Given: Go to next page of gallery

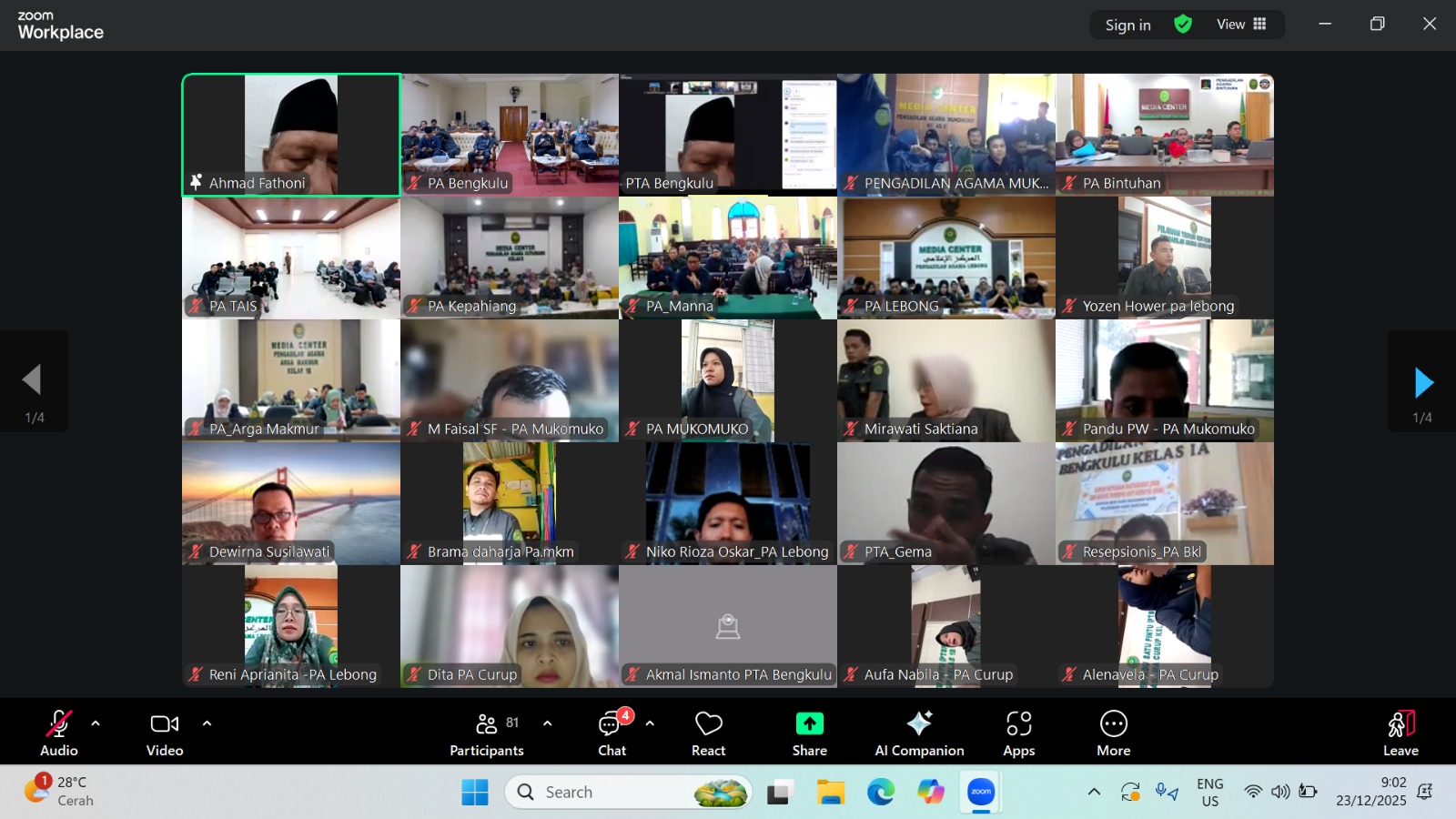Looking at the screenshot, I should click(x=1422, y=383).
